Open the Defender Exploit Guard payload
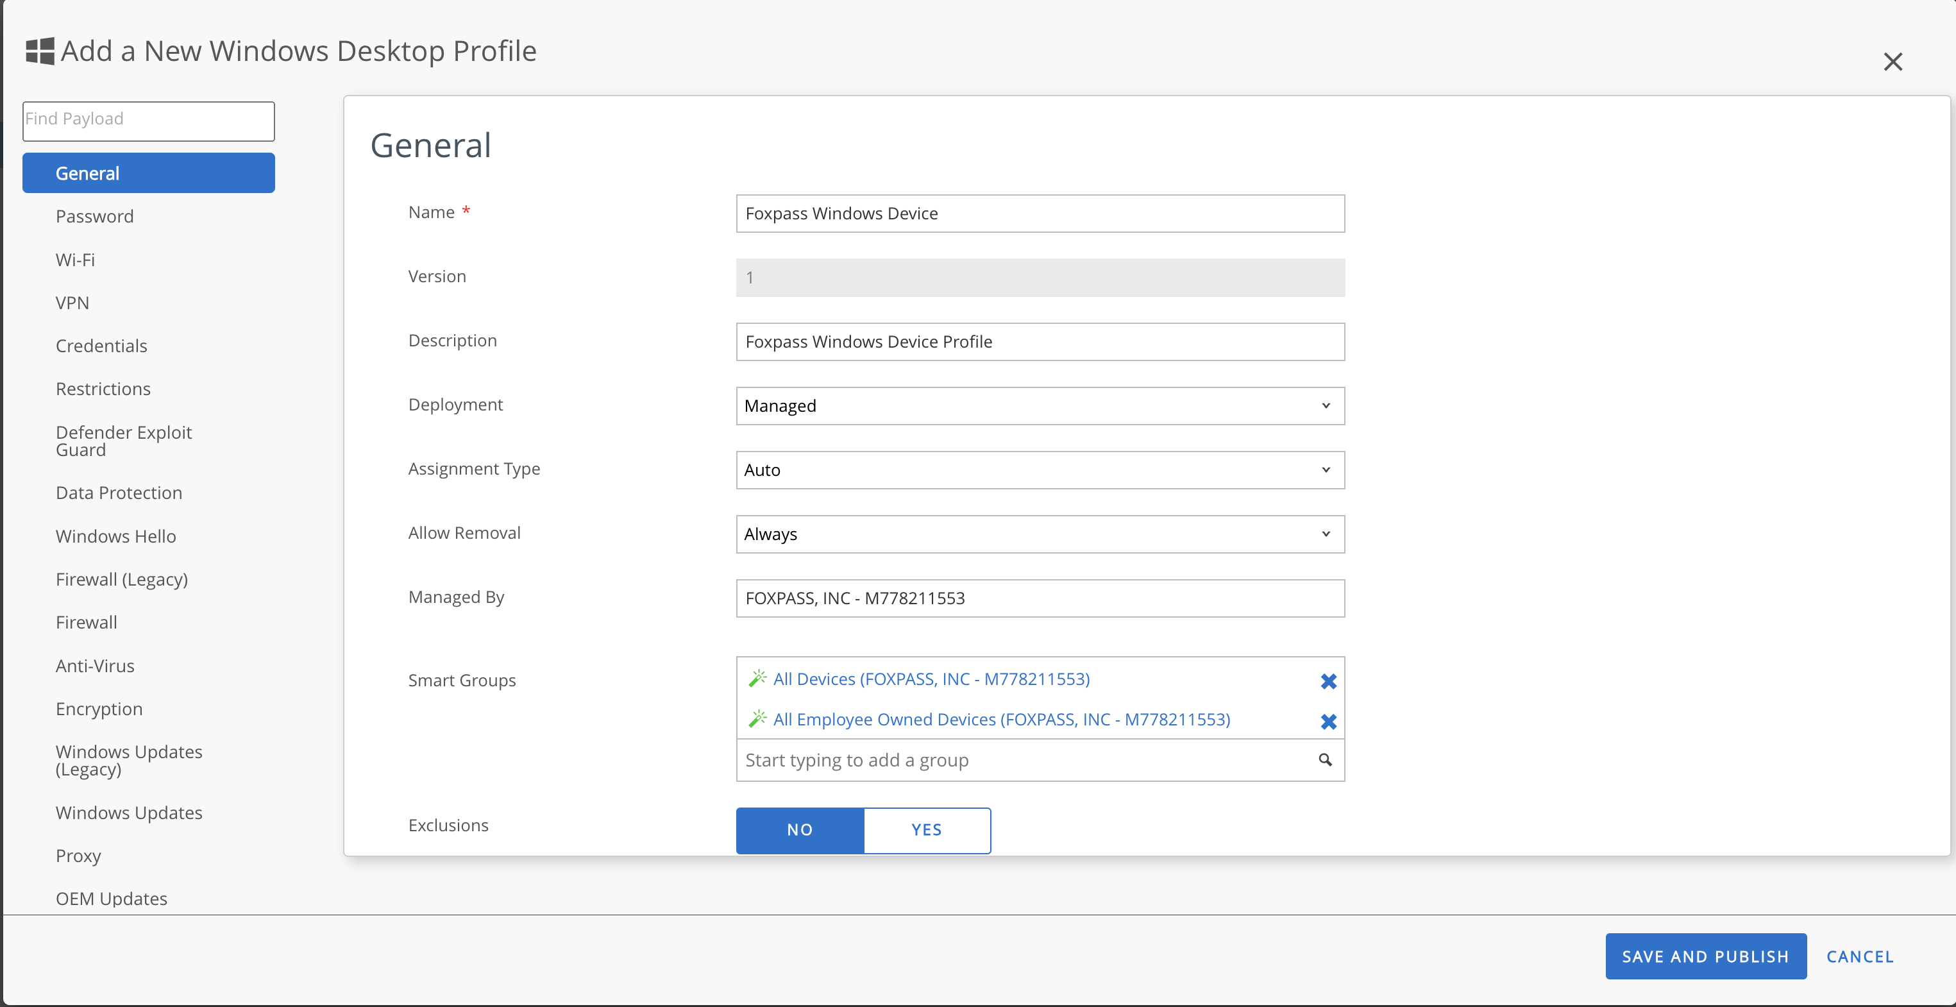This screenshot has height=1007, width=1956. tap(124, 441)
